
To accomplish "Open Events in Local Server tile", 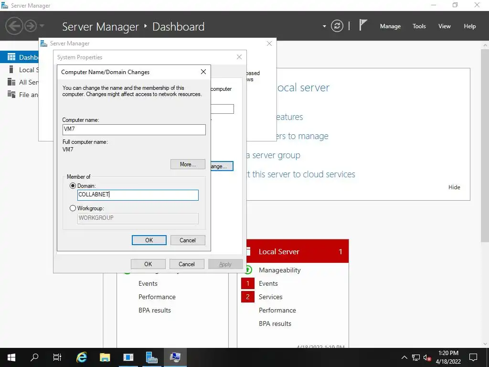I will click(x=268, y=283).
